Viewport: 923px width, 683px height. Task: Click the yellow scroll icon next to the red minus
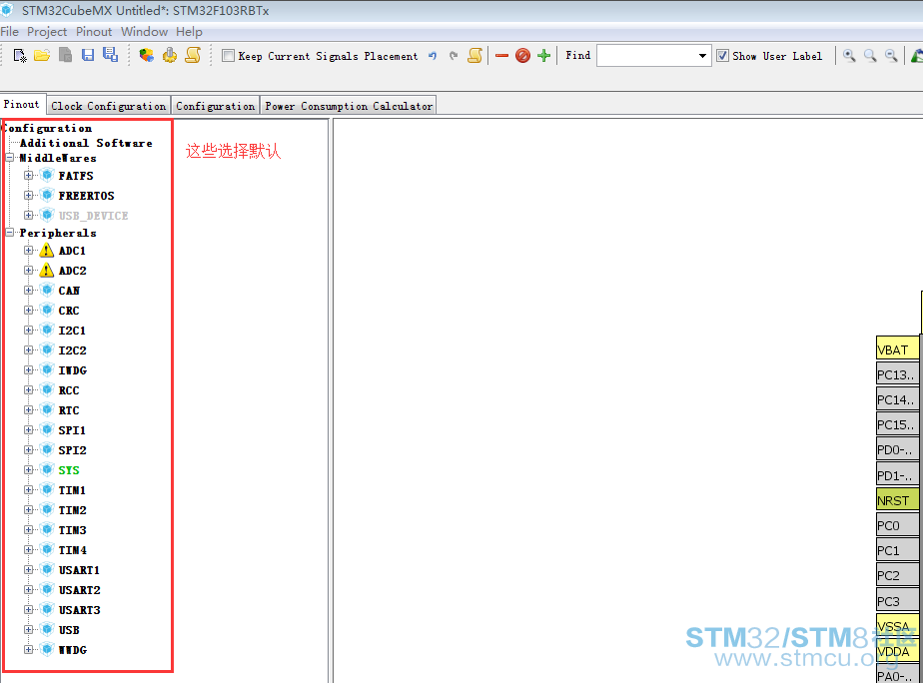click(x=475, y=55)
